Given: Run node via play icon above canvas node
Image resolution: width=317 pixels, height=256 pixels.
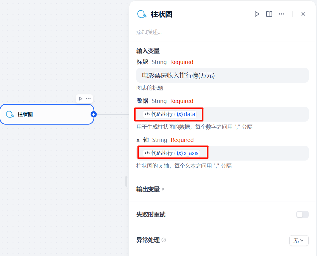Looking at the screenshot, I should coord(81,99).
